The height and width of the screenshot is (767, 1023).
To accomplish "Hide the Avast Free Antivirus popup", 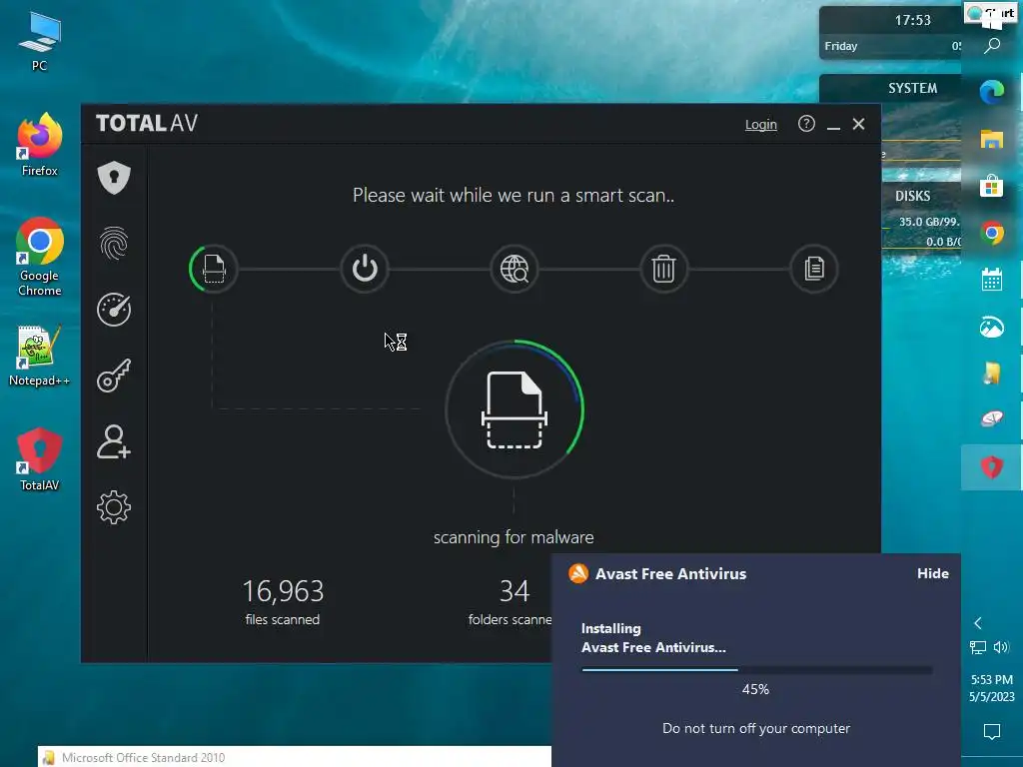I will 933,573.
